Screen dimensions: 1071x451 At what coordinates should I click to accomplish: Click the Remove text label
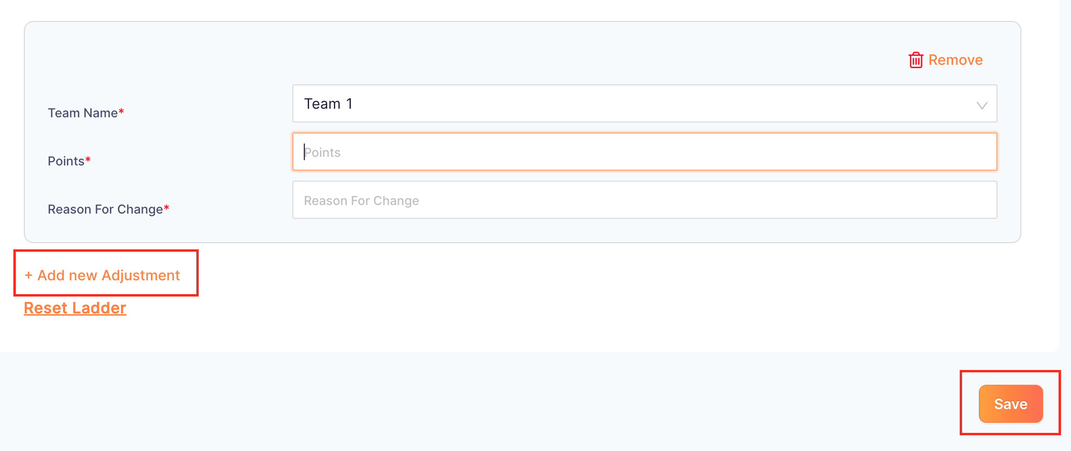[955, 60]
